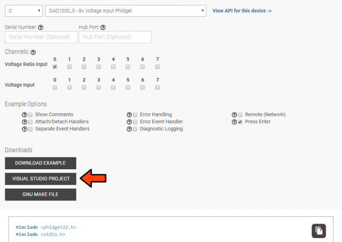Open help icon for Separate Event Handlers
This screenshot has height=242, width=342.
24,129
